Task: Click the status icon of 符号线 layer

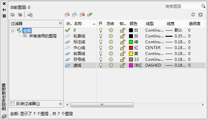Action: pos(68,60)
